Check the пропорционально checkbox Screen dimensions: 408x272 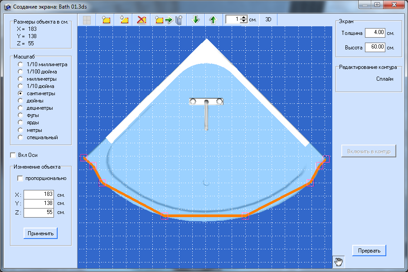point(20,178)
